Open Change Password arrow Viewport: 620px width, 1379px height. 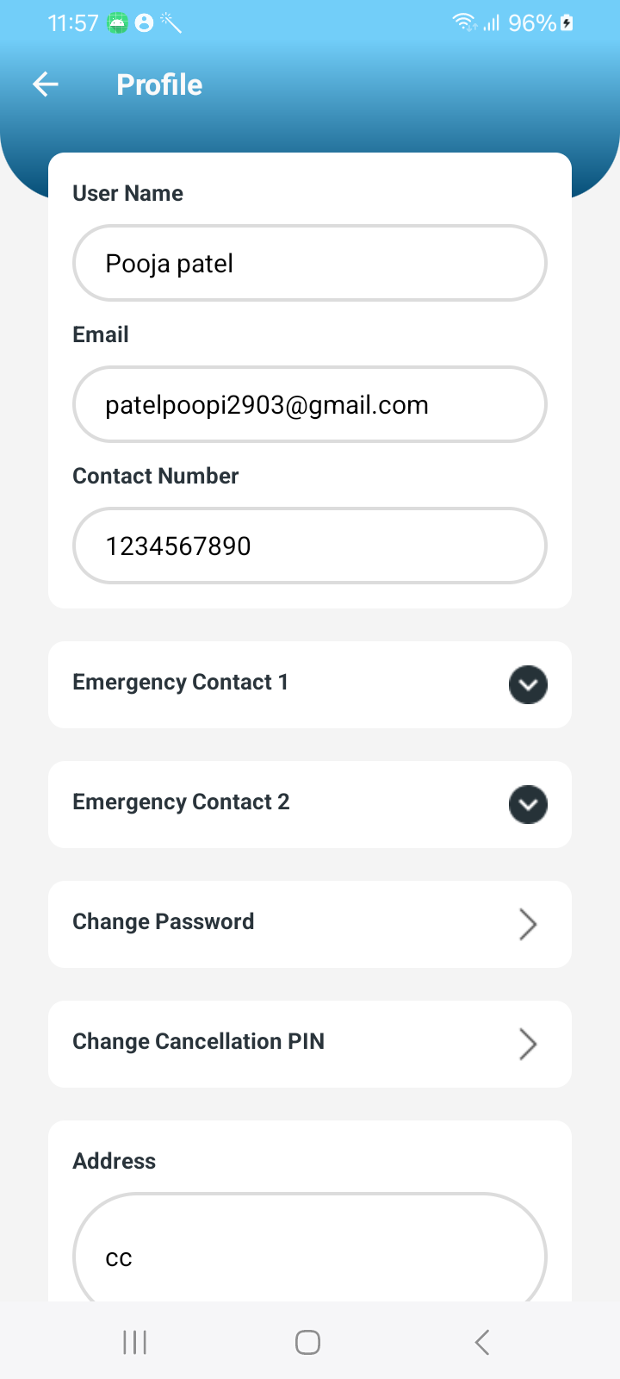click(528, 924)
